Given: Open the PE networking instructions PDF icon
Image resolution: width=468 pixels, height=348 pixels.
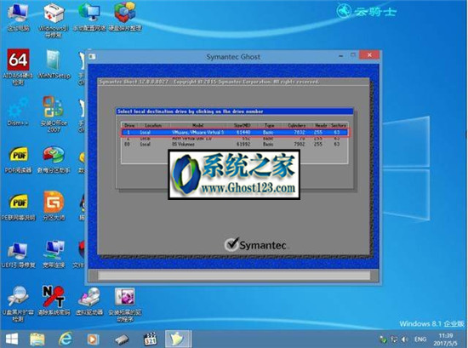Looking at the screenshot, I should 18,207.
